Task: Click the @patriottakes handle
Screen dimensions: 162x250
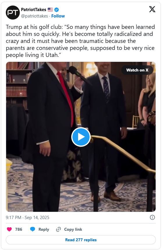Action: [x=34, y=16]
